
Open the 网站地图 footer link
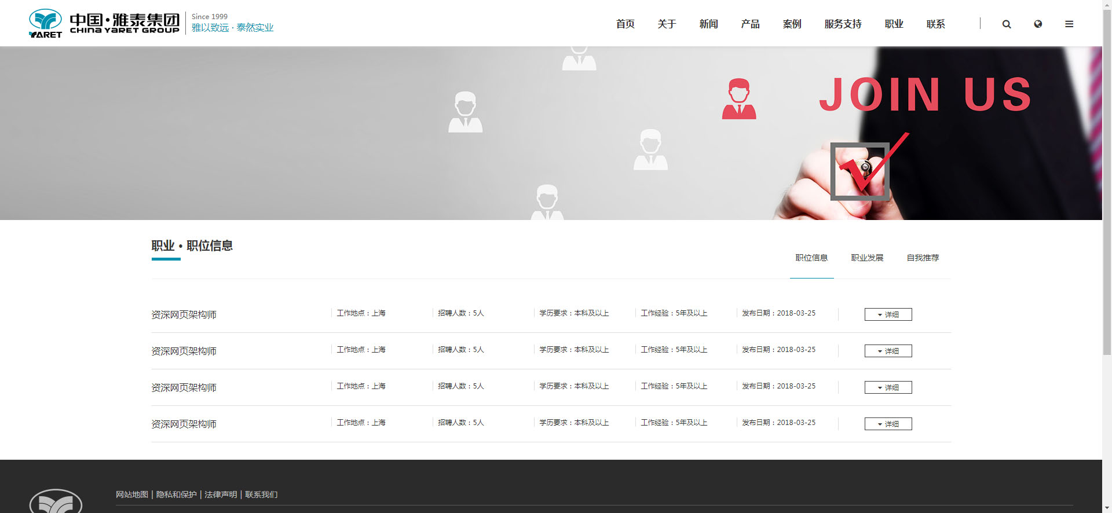coord(132,494)
